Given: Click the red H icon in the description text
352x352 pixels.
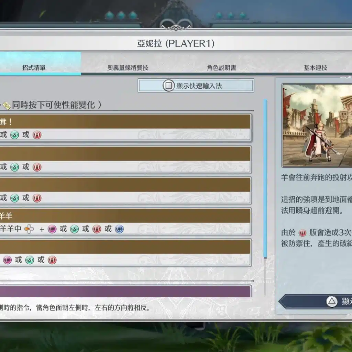Looking at the screenshot, I should (x=302, y=233).
